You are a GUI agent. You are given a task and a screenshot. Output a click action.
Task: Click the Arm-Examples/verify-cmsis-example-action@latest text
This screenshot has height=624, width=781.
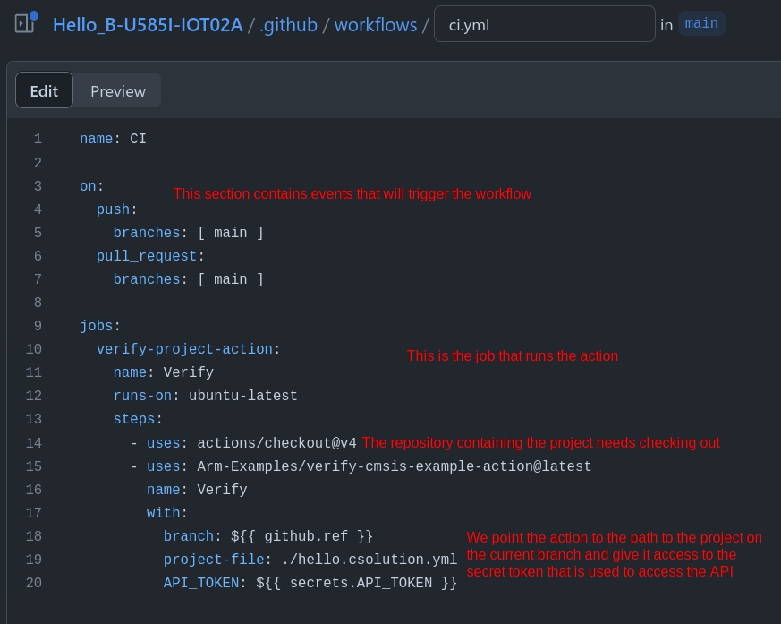coord(394,467)
